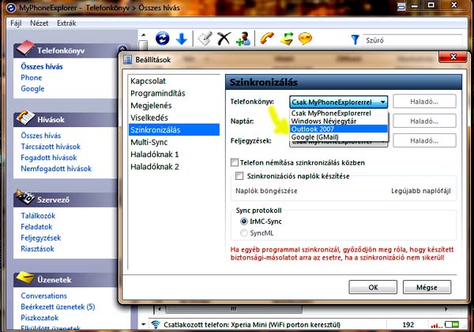Click the add contact person icon

(x=243, y=39)
